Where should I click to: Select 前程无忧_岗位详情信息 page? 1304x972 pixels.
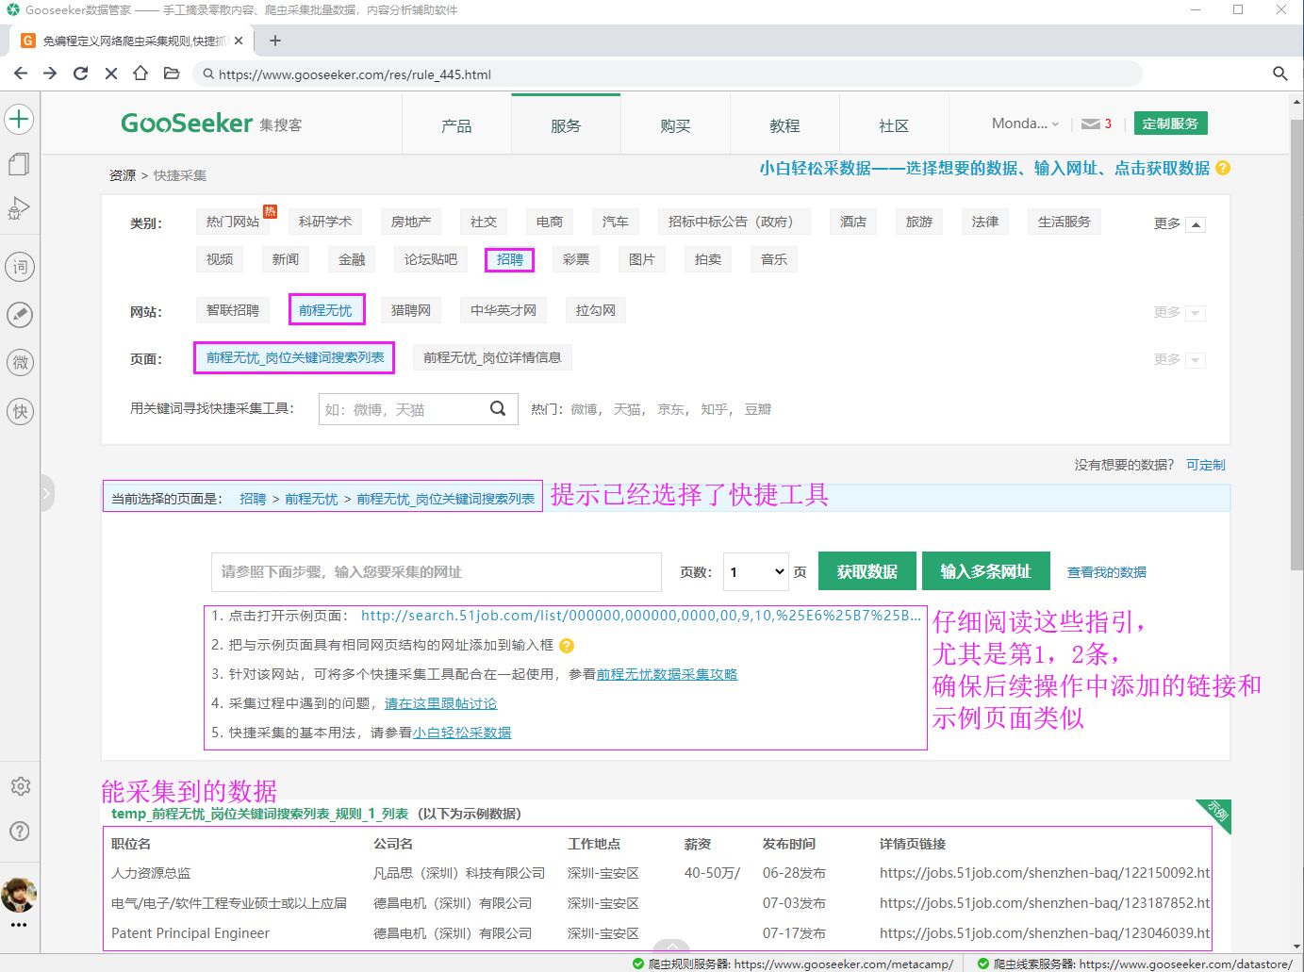492,357
